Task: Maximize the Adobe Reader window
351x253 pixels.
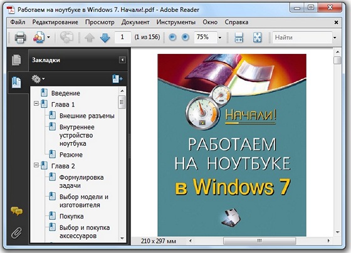Action: click(x=311, y=8)
